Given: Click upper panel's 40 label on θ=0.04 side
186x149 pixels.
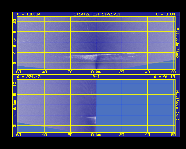Looking at the screenshot, I should click(x=147, y=72).
